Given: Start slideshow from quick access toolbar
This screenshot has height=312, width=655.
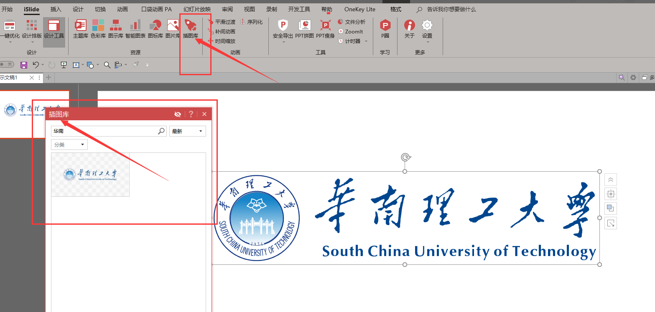Looking at the screenshot, I should (x=64, y=65).
